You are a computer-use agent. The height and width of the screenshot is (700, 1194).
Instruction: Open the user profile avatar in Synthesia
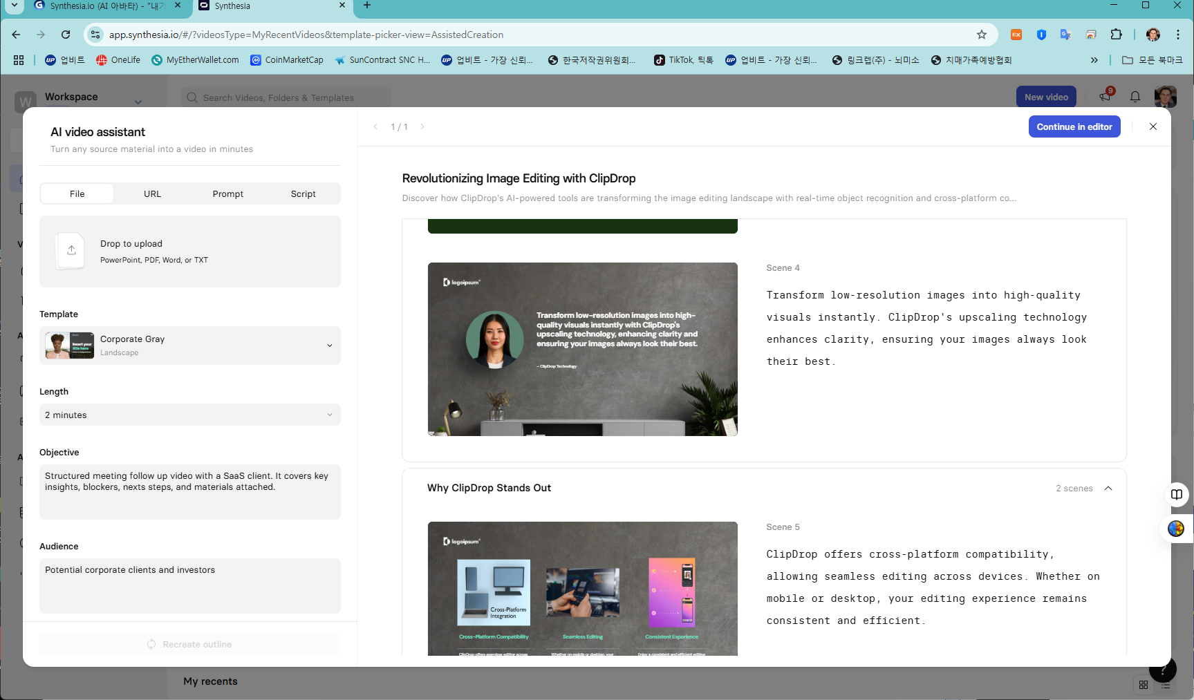1165,97
